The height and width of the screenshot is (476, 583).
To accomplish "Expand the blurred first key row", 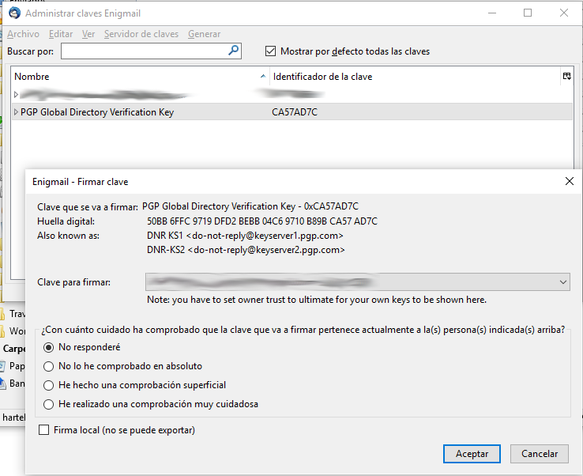I will (16, 95).
